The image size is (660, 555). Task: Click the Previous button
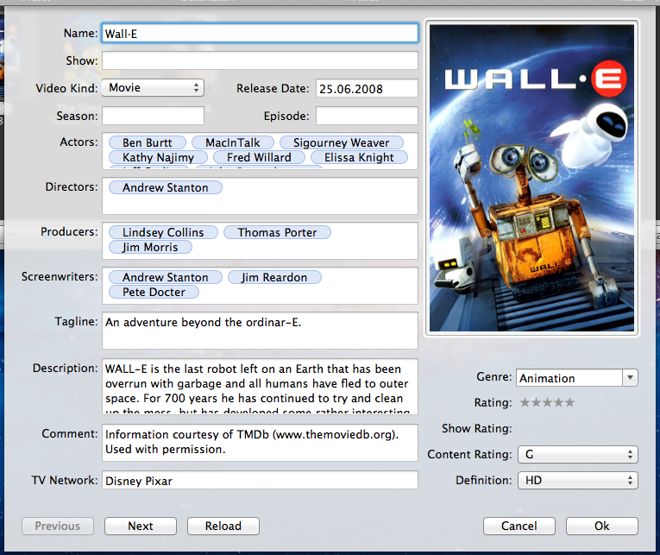[x=58, y=526]
